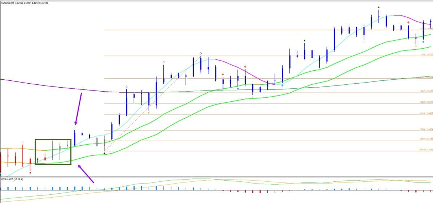
Task: Click the orange diamond marker under the candle
Action: (x=149, y=113)
